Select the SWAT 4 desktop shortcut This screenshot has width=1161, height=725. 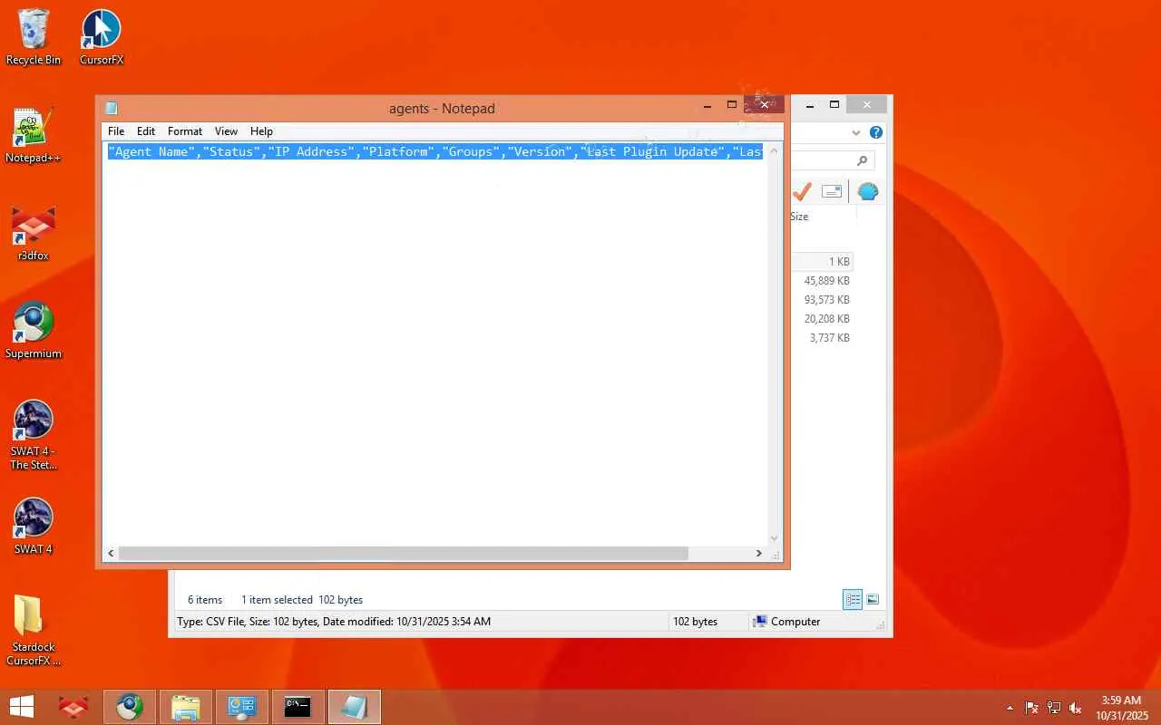point(34,527)
